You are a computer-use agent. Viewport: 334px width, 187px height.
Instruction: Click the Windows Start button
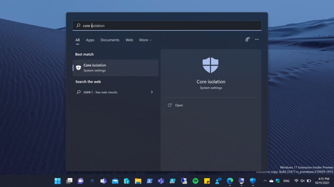click(58, 181)
